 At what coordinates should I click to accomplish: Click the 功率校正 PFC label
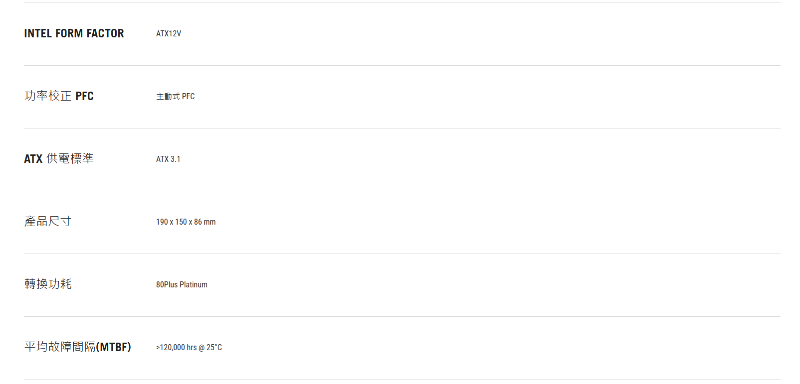pos(59,96)
